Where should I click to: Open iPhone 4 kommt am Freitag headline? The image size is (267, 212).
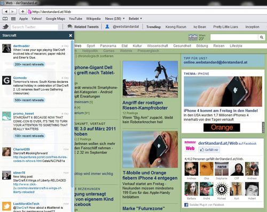point(221,111)
